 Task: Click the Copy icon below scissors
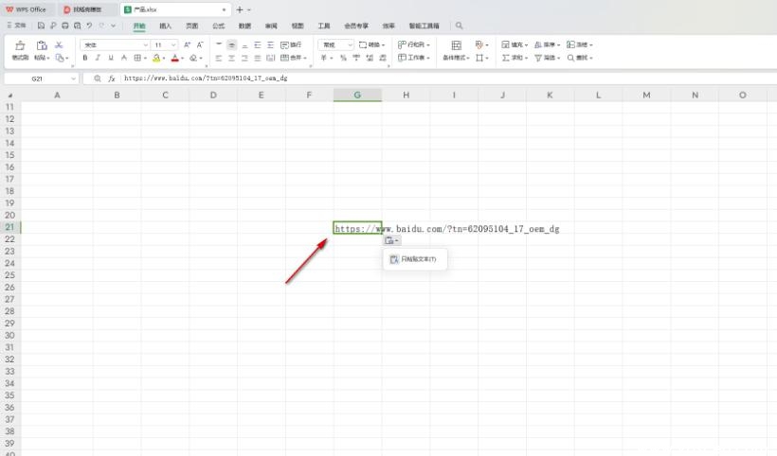tap(60, 58)
